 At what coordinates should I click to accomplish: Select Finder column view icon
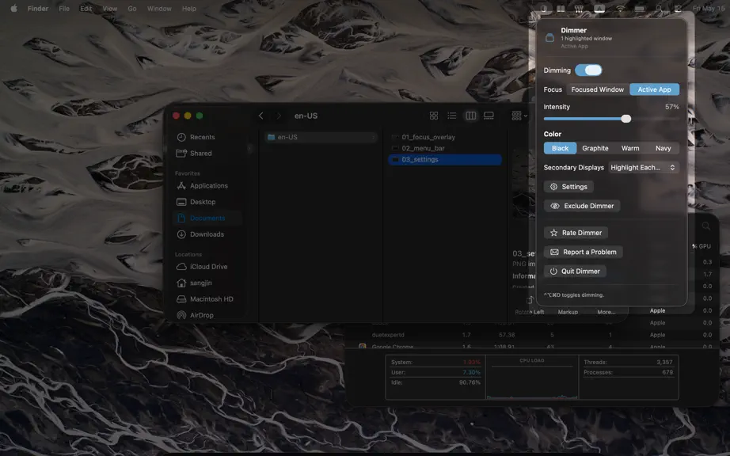pos(470,116)
